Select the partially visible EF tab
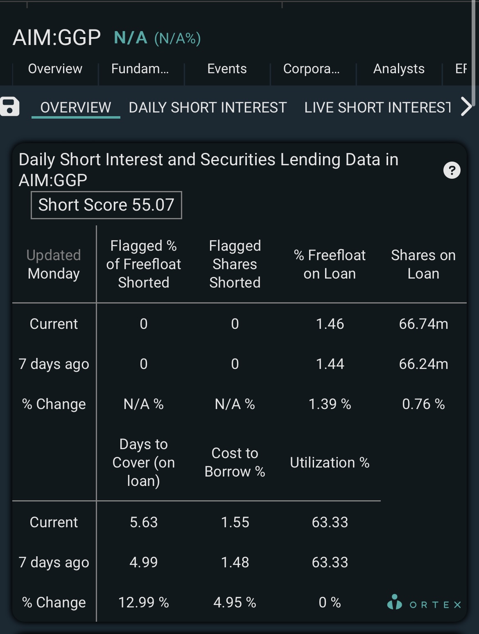Viewport: 479px width, 634px height. click(461, 69)
